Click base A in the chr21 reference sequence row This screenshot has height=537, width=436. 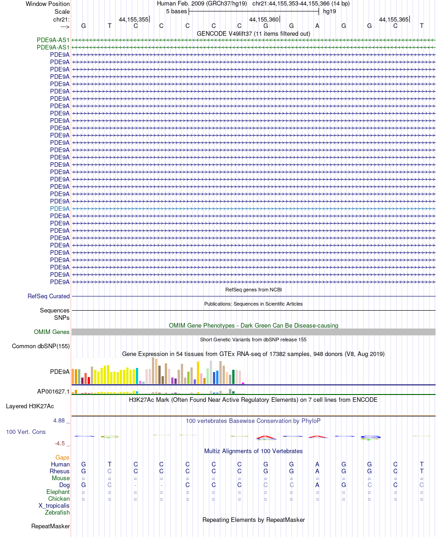click(317, 26)
